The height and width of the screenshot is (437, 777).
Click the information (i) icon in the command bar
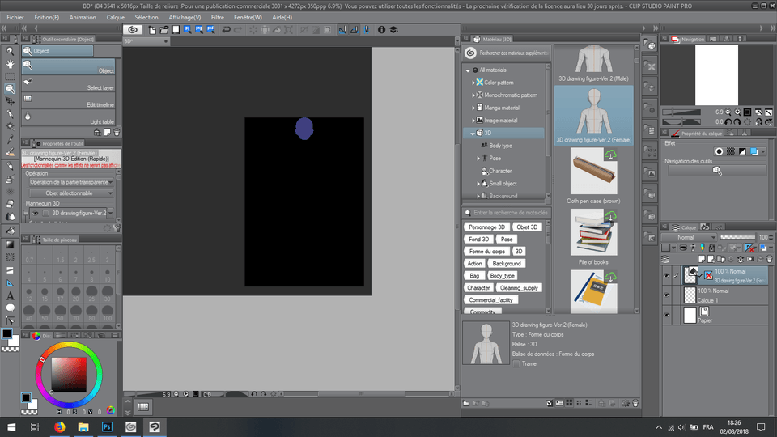click(381, 30)
